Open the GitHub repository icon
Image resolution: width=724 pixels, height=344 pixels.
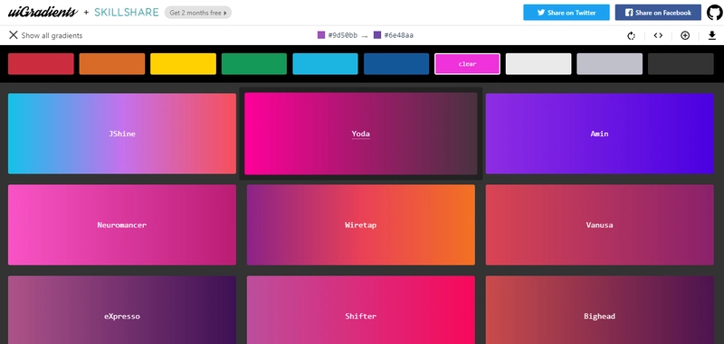(714, 13)
